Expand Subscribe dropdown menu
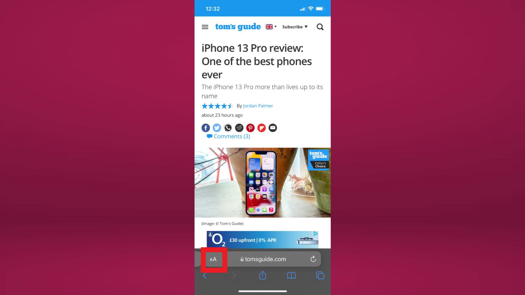Image resolution: width=525 pixels, height=295 pixels. 295,27
